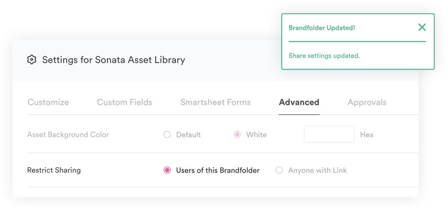The image size is (448, 210).
Task: Click the settings gear icon
Action: coord(31,60)
